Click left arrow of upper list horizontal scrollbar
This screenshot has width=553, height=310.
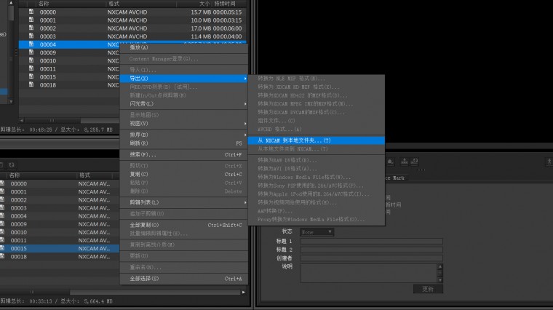tap(22, 120)
